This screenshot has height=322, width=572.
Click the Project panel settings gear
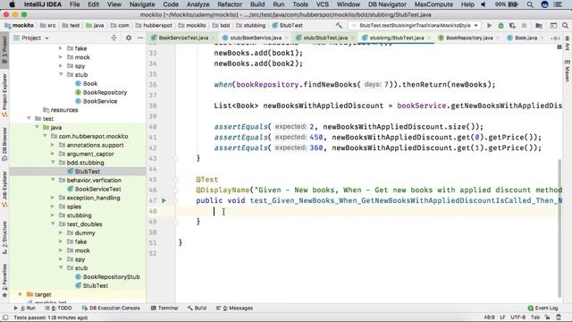(129, 38)
